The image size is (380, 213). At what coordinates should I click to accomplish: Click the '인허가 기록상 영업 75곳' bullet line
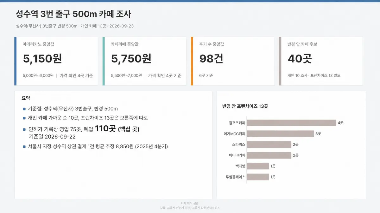(x=84, y=129)
